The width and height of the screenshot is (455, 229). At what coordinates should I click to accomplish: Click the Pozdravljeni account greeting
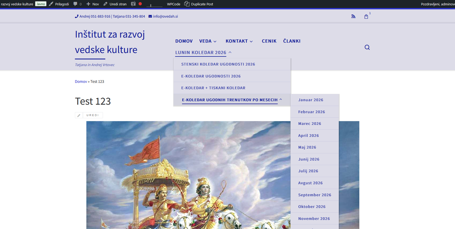[x=438, y=4]
